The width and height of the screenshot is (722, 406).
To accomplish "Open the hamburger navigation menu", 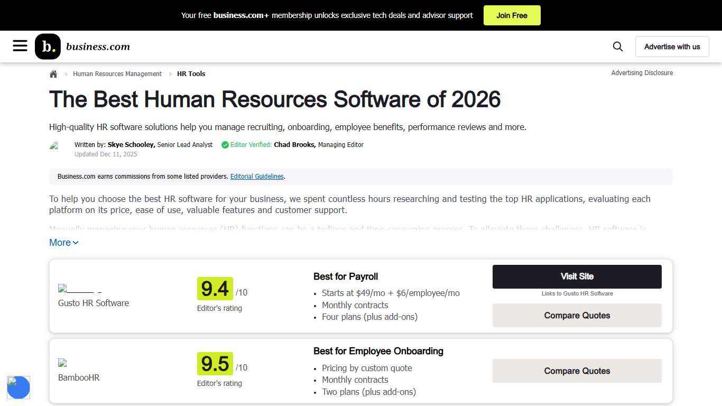I will pos(20,46).
